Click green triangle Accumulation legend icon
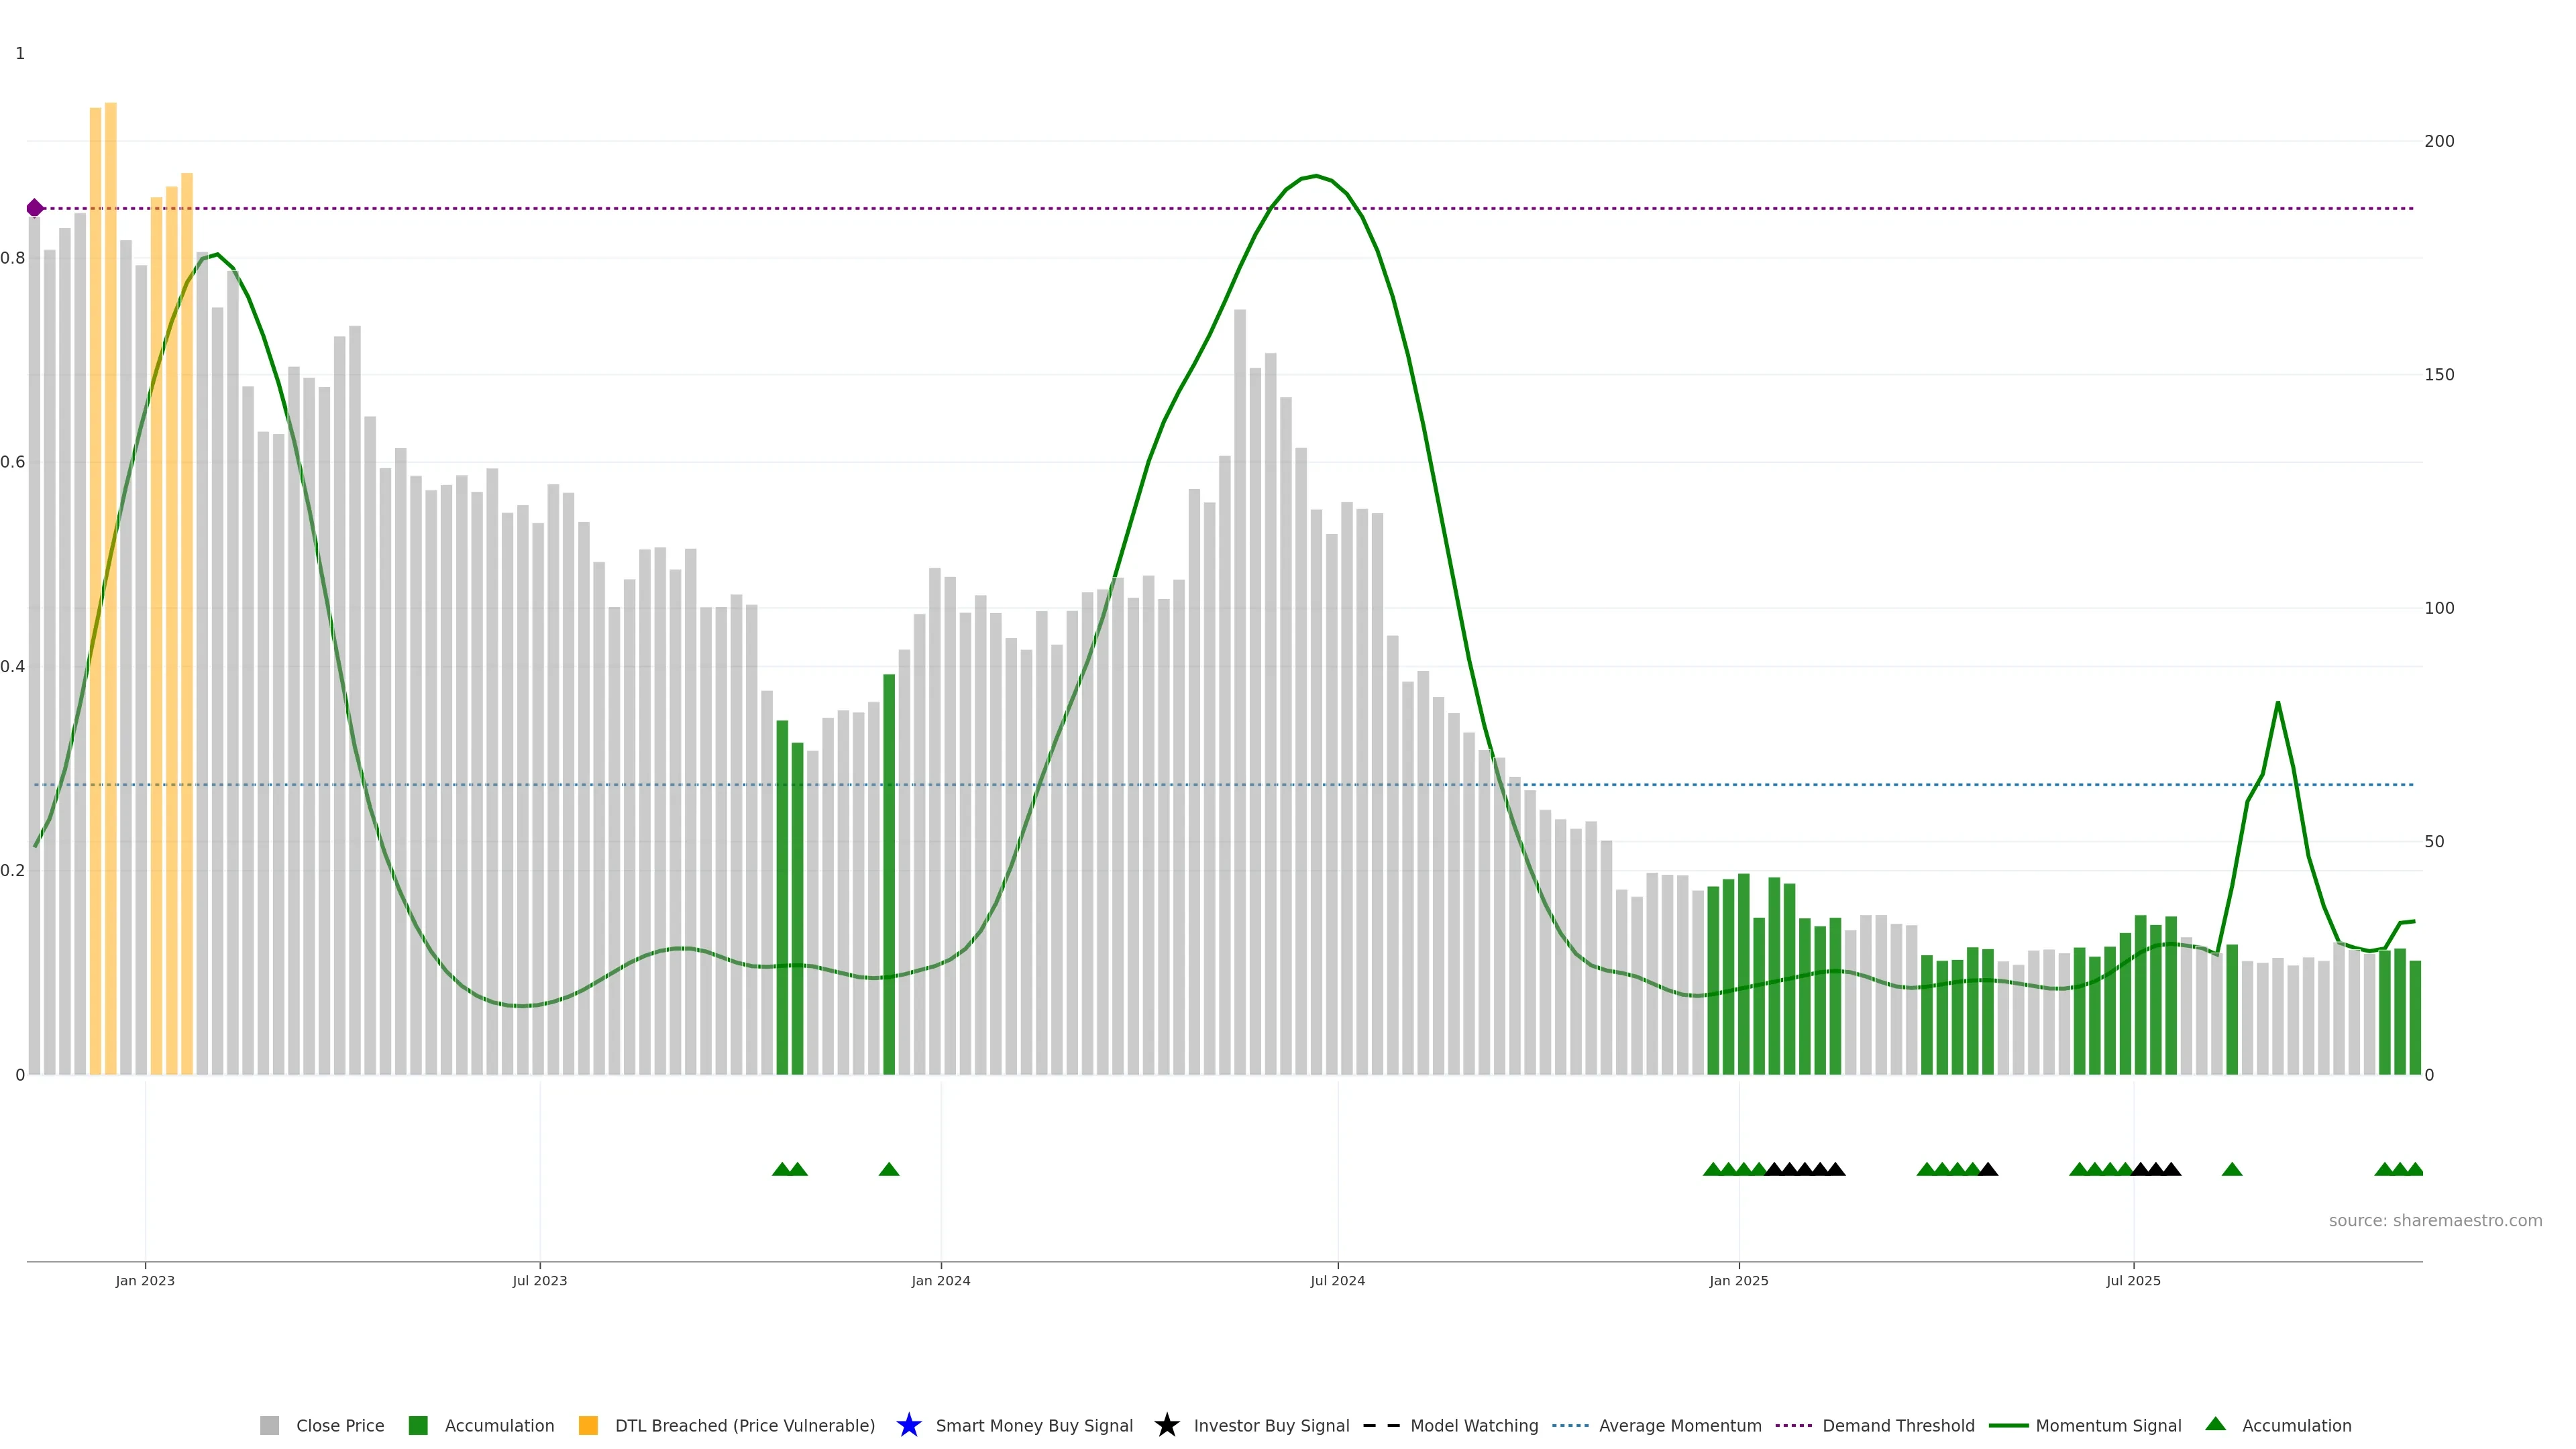2576x1449 pixels. (2215, 1424)
